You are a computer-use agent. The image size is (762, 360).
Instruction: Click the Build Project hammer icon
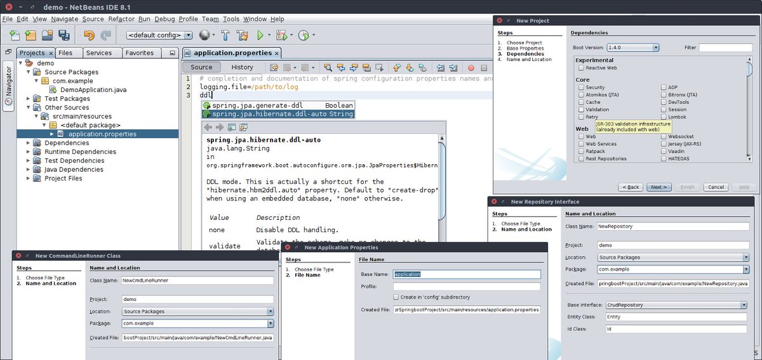pyautogui.click(x=225, y=35)
